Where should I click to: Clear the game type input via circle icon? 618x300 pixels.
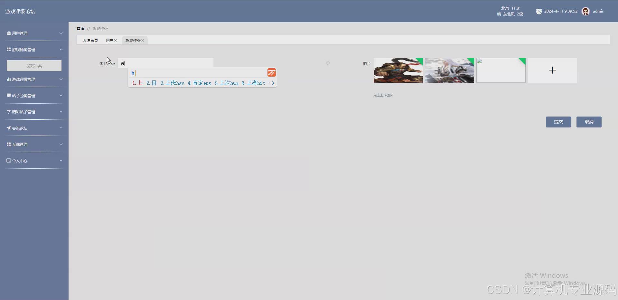[x=328, y=63]
